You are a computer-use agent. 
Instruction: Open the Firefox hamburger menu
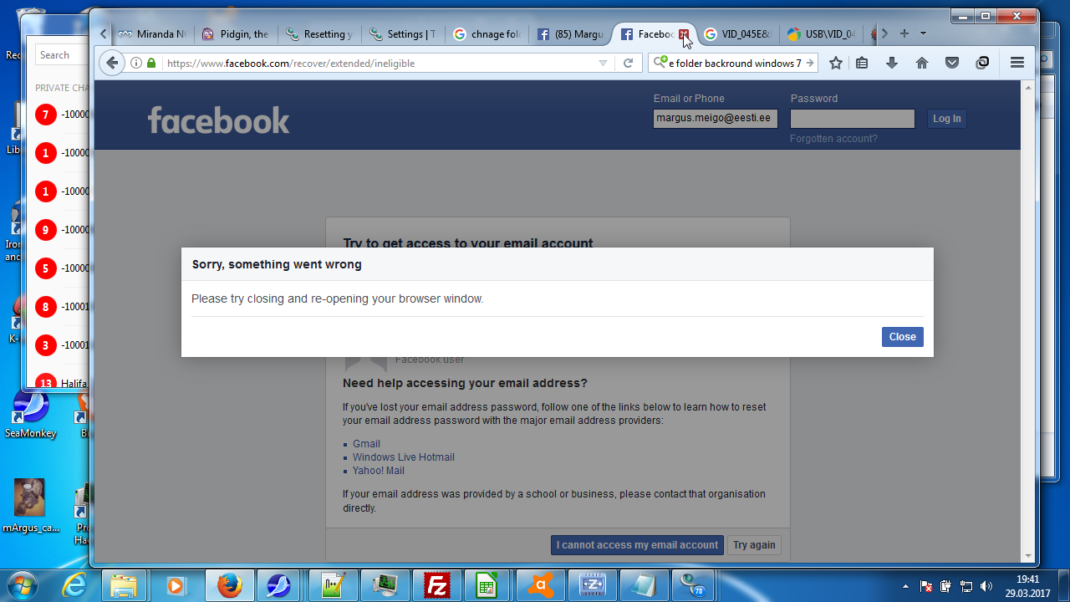coord(1017,63)
